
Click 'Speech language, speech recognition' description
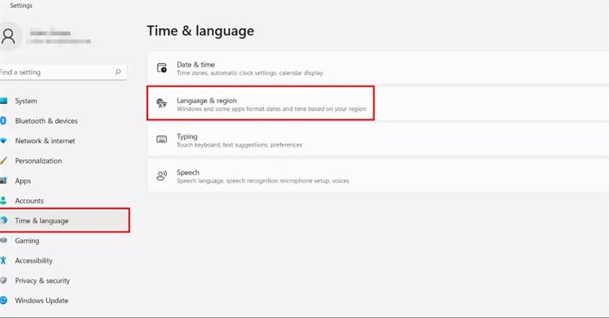pos(263,181)
